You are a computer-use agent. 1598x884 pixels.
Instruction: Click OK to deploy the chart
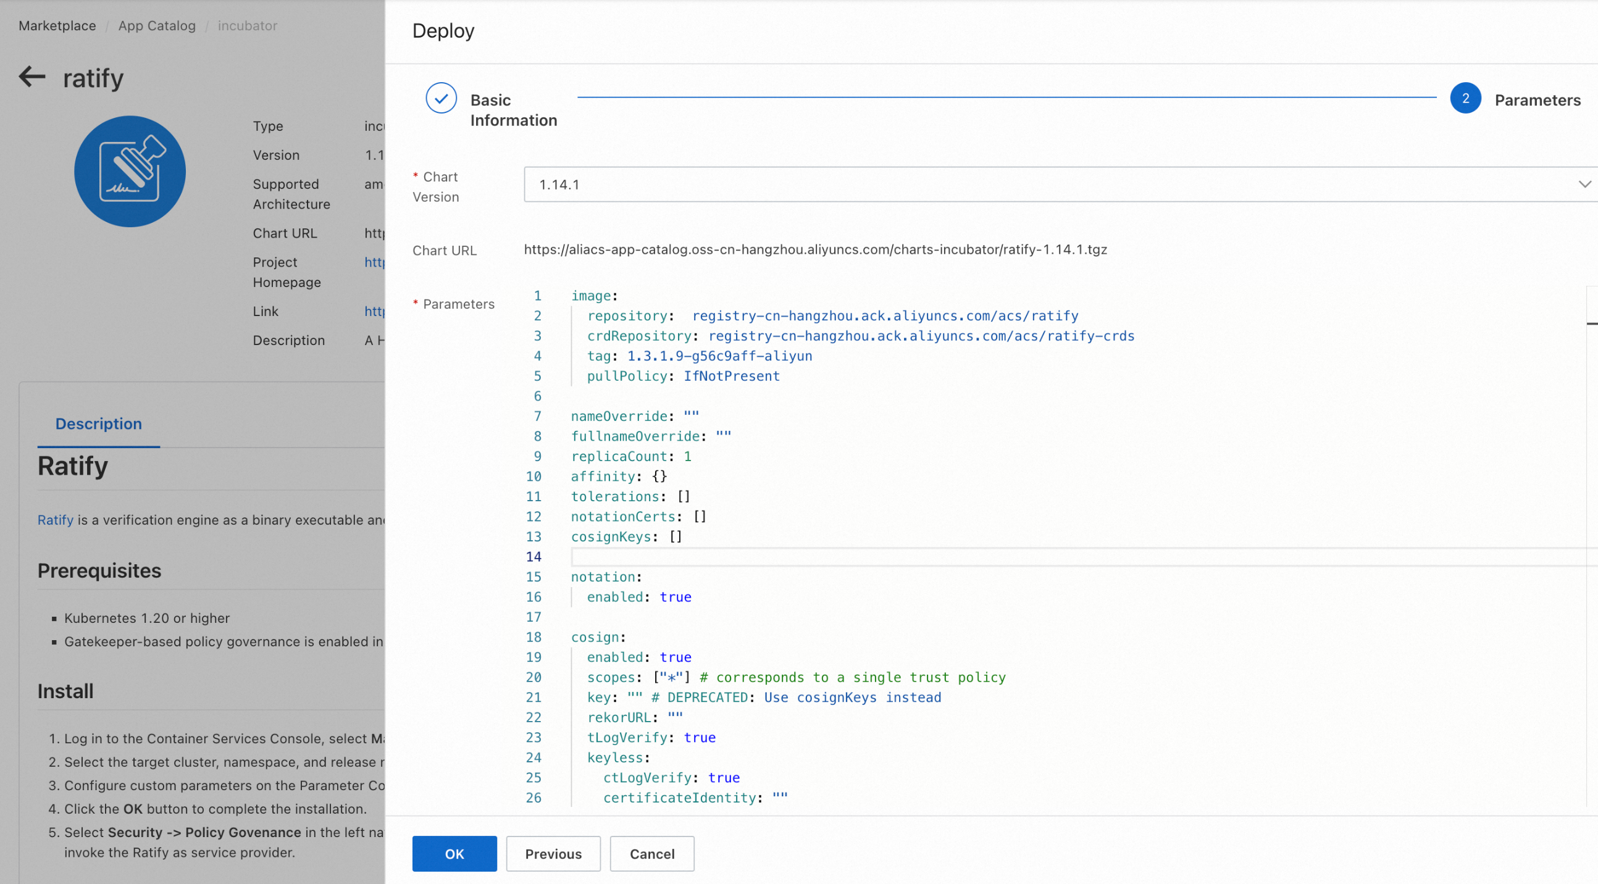[x=454, y=854]
